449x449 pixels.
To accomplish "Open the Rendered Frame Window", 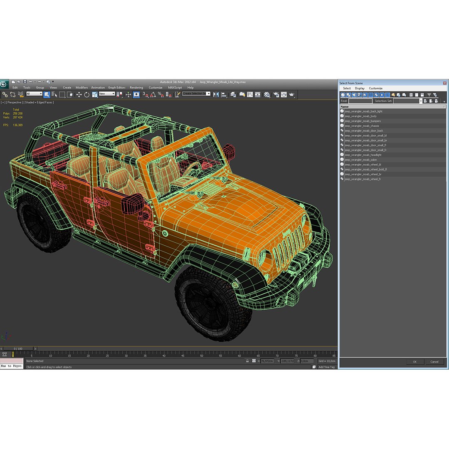I will tap(284, 94).
